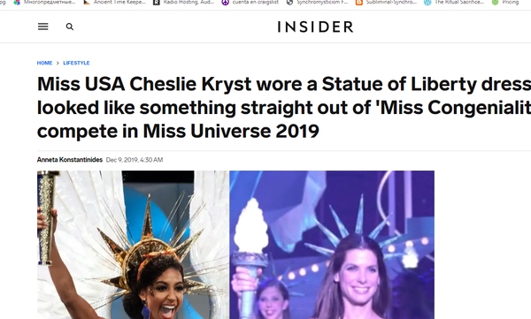Open author Anneta Konstantinides' profile
Image resolution: width=531 pixels, height=319 pixels.
70,160
